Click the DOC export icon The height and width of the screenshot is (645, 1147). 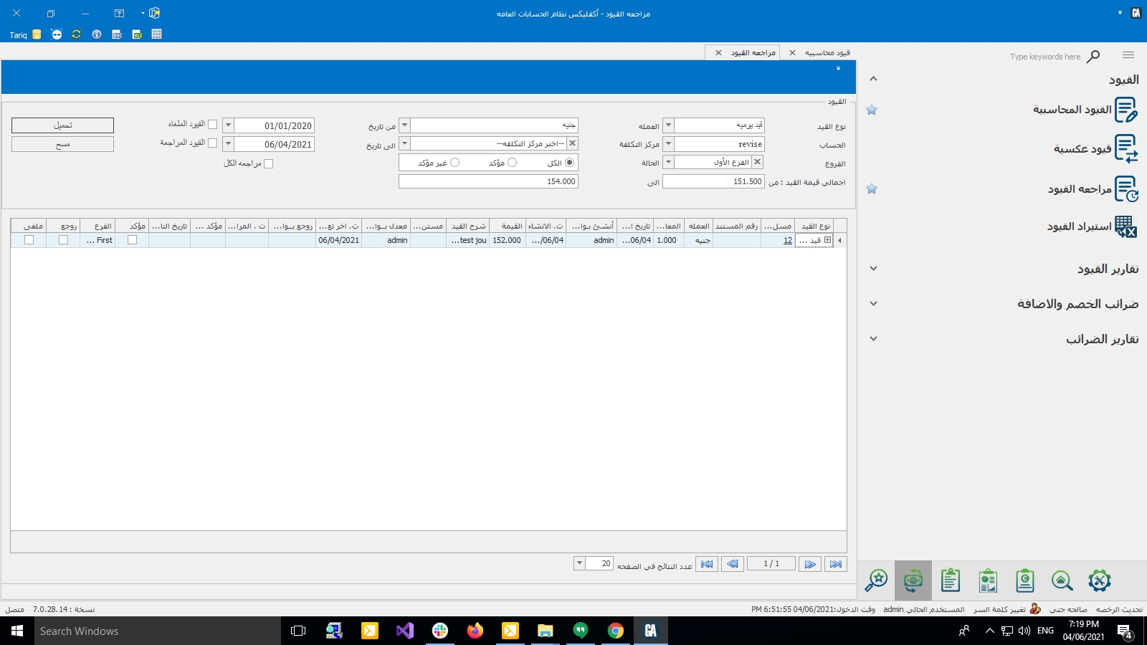[117, 34]
